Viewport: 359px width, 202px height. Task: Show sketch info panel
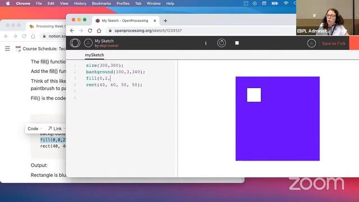(x=206, y=43)
